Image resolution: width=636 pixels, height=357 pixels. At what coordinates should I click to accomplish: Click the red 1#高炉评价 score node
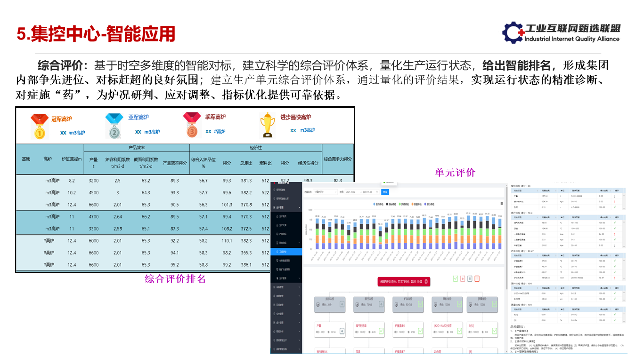pos(404,282)
